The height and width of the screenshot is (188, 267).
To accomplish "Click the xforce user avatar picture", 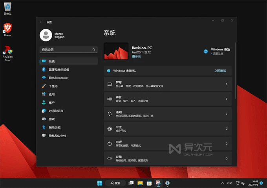I will click(x=46, y=35).
